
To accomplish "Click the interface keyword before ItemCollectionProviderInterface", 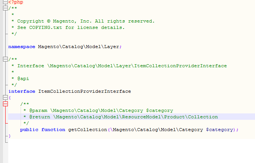I will coord(22,91).
